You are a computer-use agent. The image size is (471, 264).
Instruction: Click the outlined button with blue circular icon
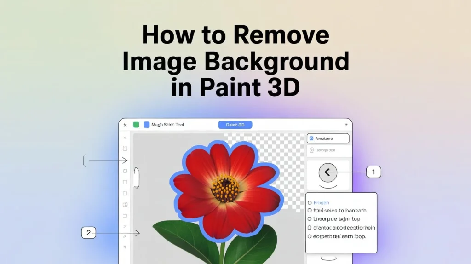(x=328, y=138)
